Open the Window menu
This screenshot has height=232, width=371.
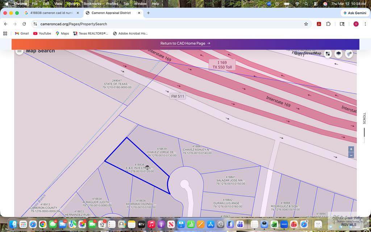pos(140,4)
